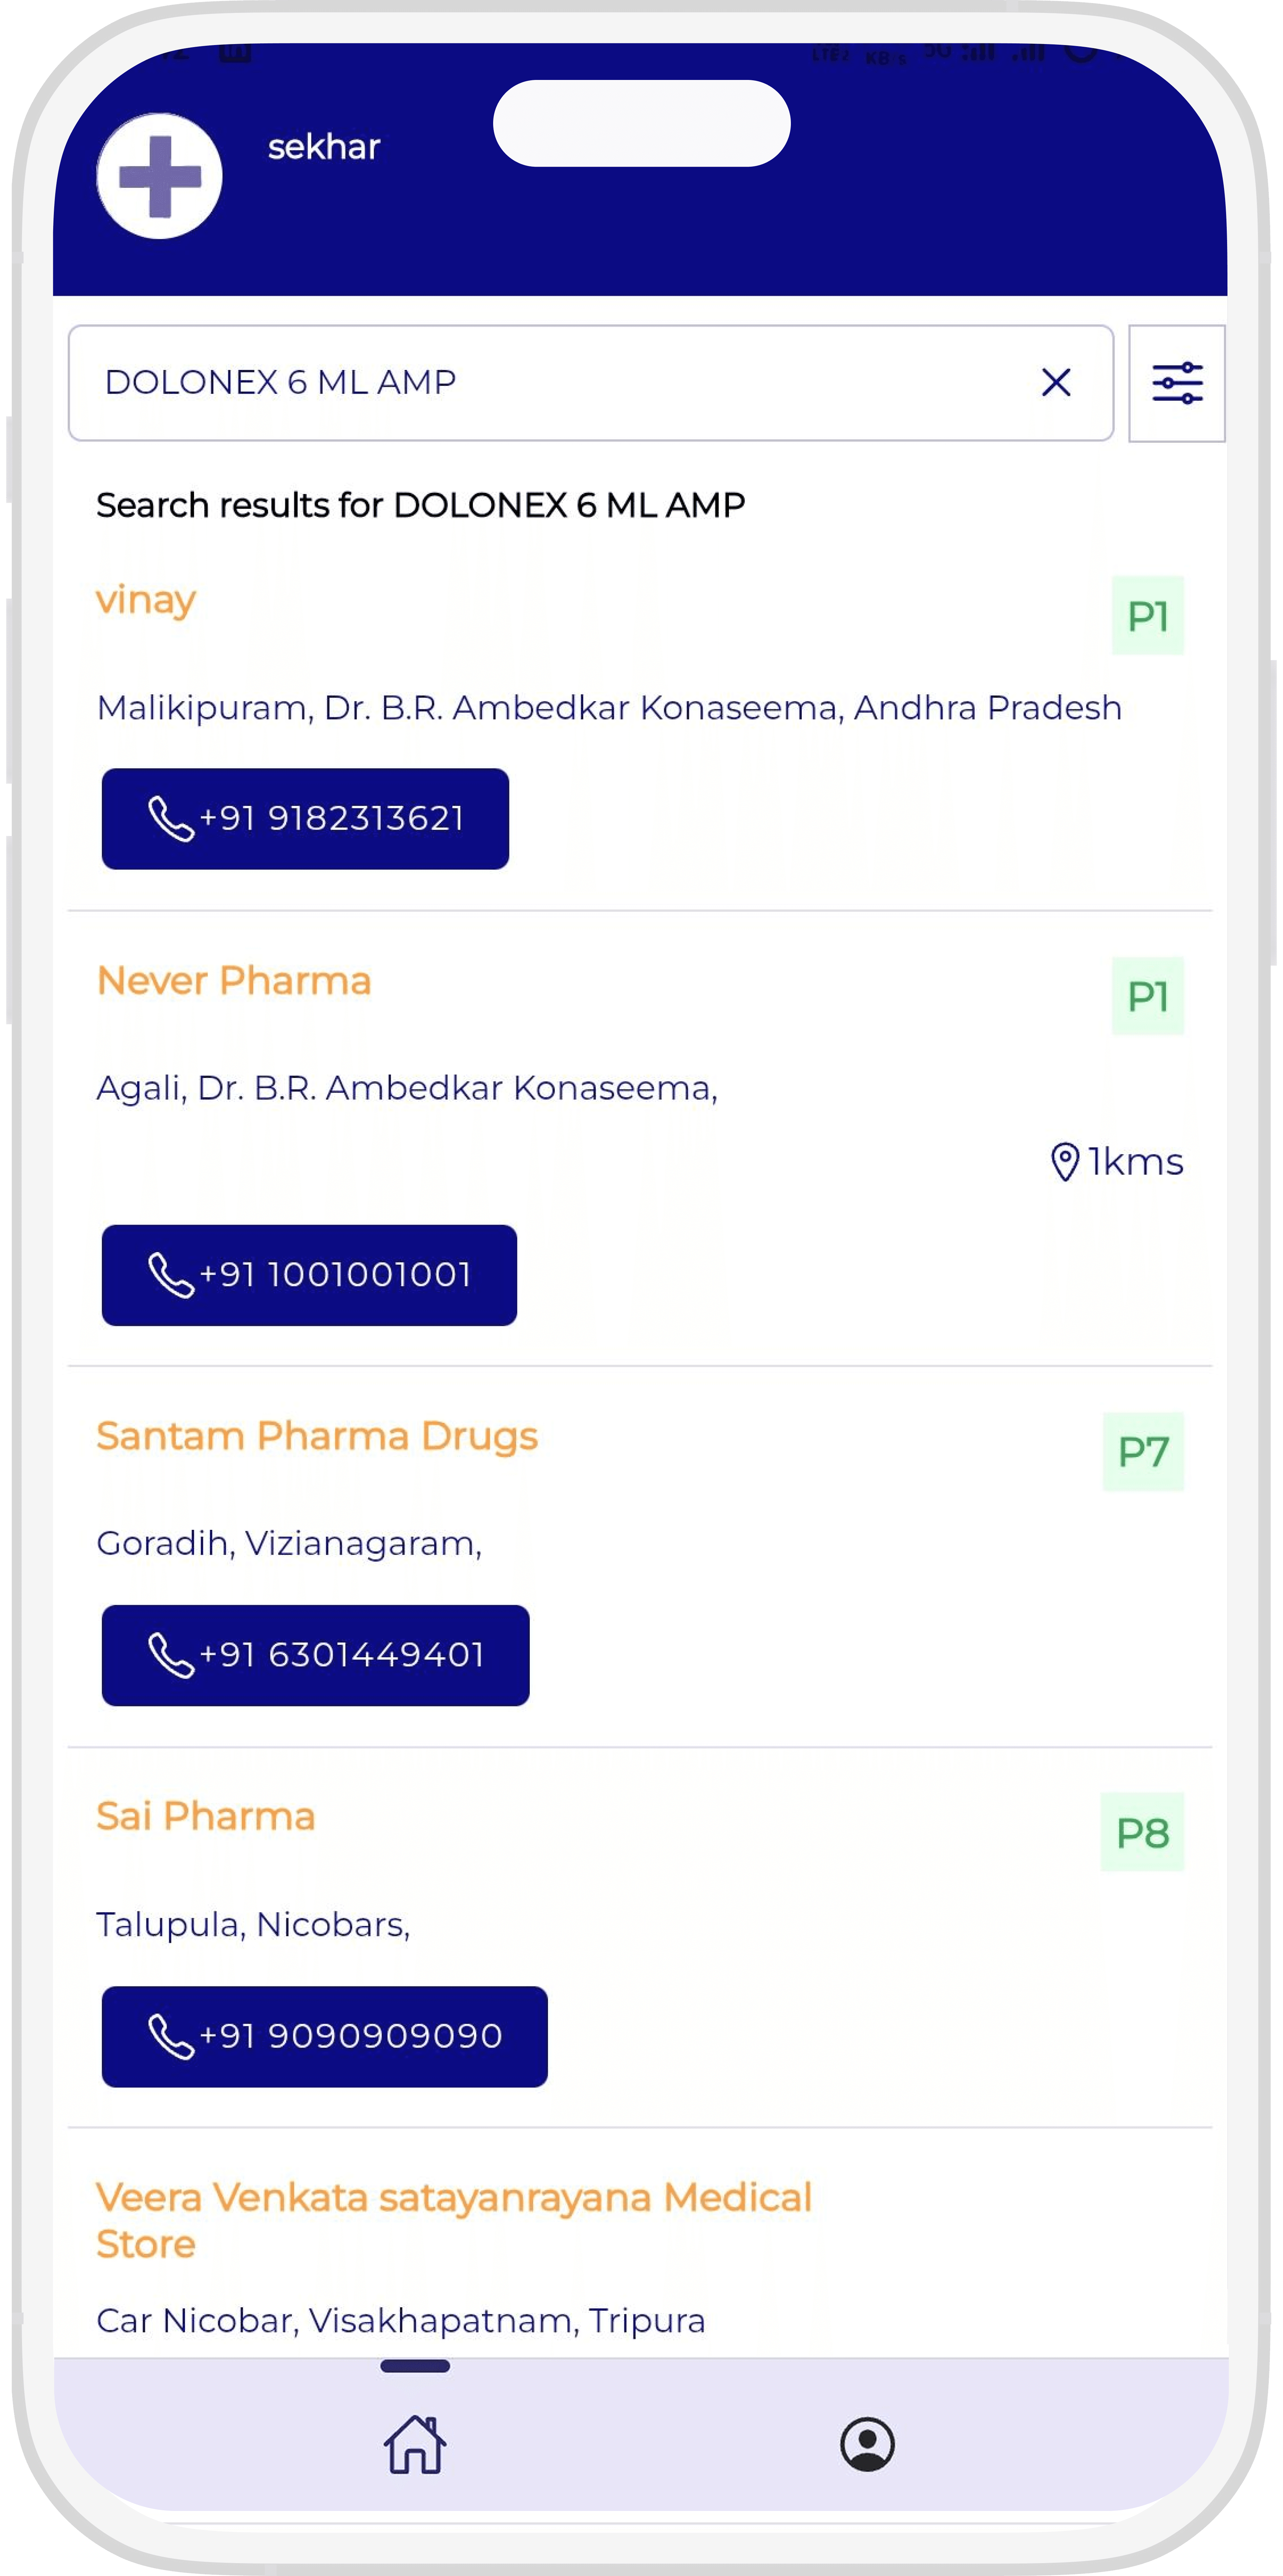Tap the P8 badge for Sai Pharma
1283x2576 pixels.
(1142, 1832)
